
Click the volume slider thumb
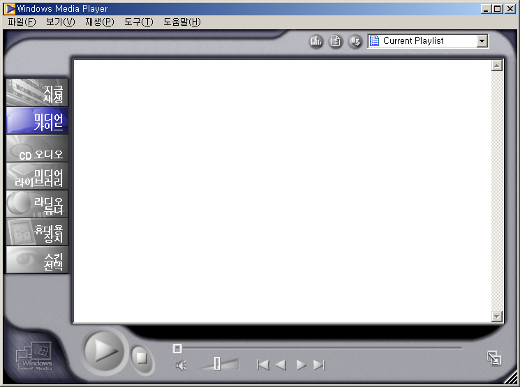coord(217,364)
